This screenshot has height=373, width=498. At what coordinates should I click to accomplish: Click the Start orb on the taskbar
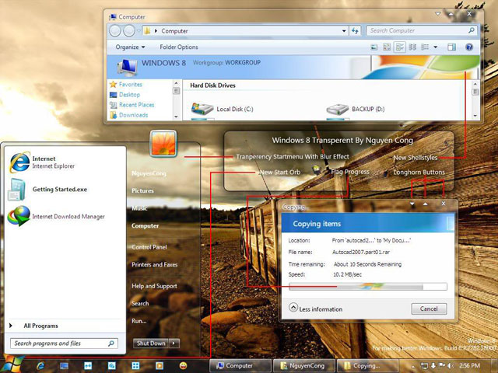[12, 364]
